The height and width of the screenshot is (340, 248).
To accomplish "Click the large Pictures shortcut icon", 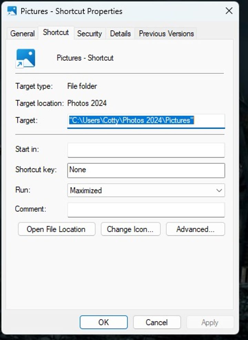I will pos(25,58).
